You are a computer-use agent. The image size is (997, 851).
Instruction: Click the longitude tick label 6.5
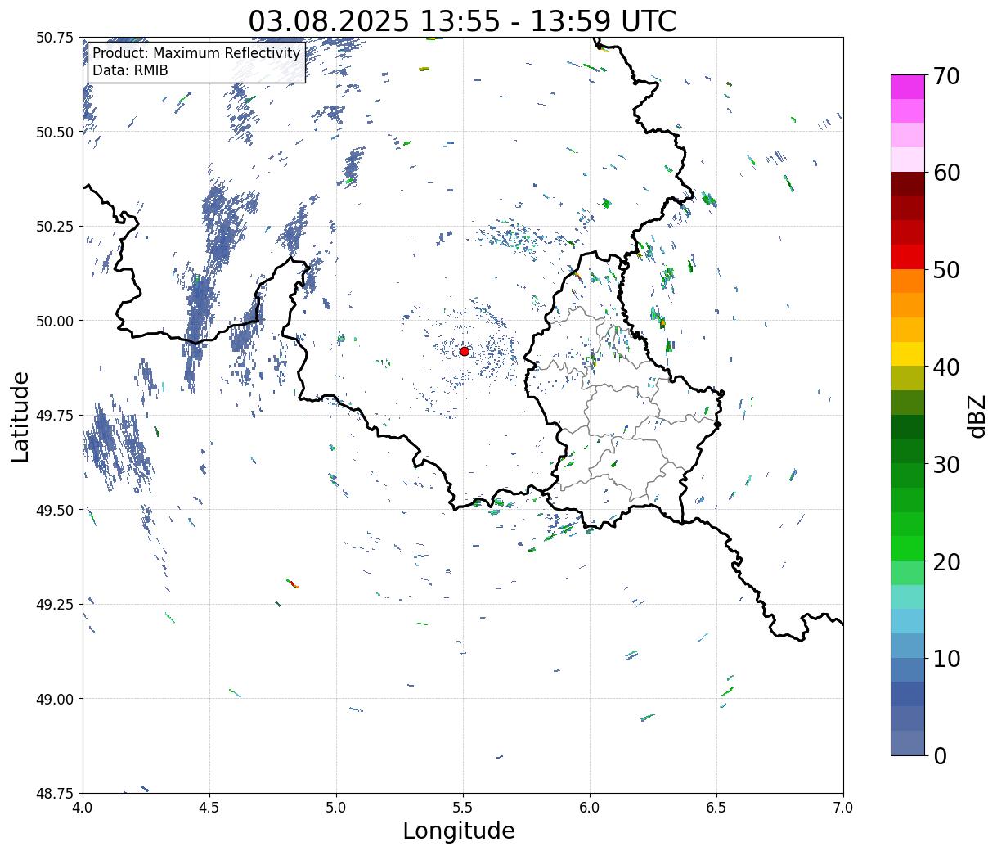point(716,808)
